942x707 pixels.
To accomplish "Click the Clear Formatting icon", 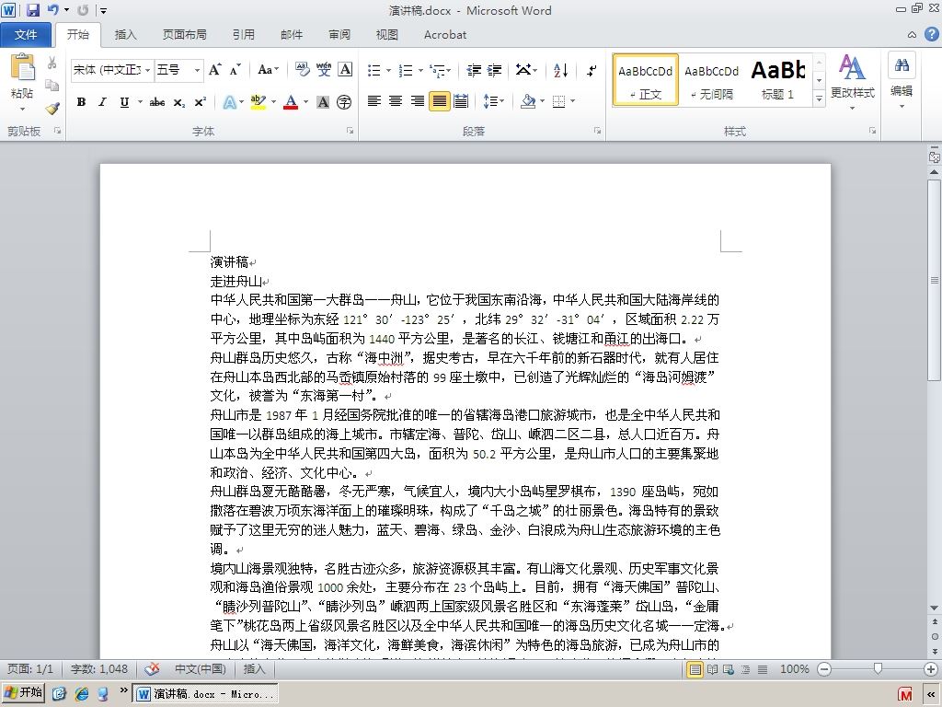I will [x=302, y=70].
